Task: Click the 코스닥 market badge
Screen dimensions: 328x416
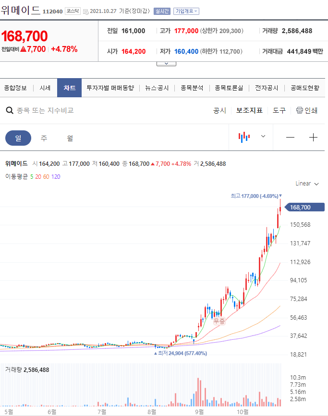Action: 73,11
